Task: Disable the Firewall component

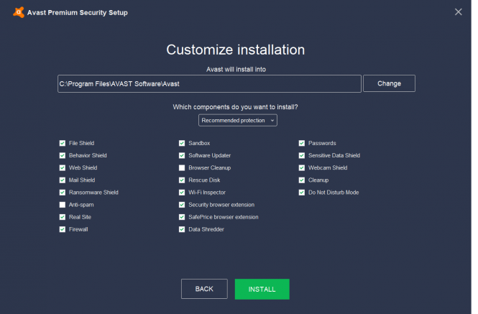Action: (x=63, y=229)
